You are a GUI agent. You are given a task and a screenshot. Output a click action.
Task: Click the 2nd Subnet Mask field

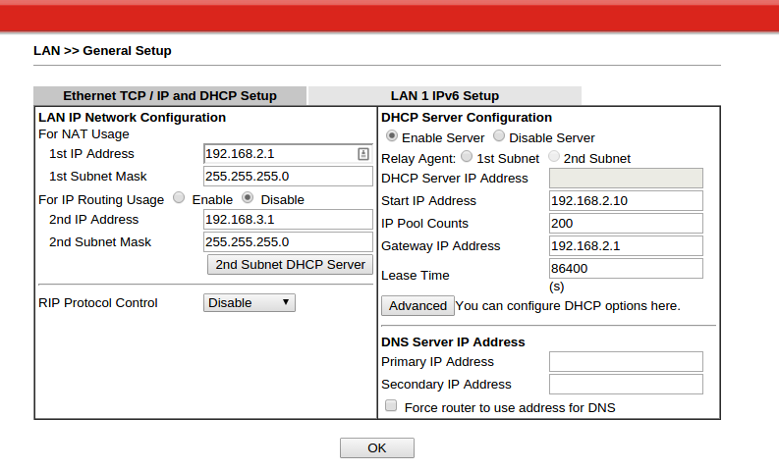pos(288,241)
